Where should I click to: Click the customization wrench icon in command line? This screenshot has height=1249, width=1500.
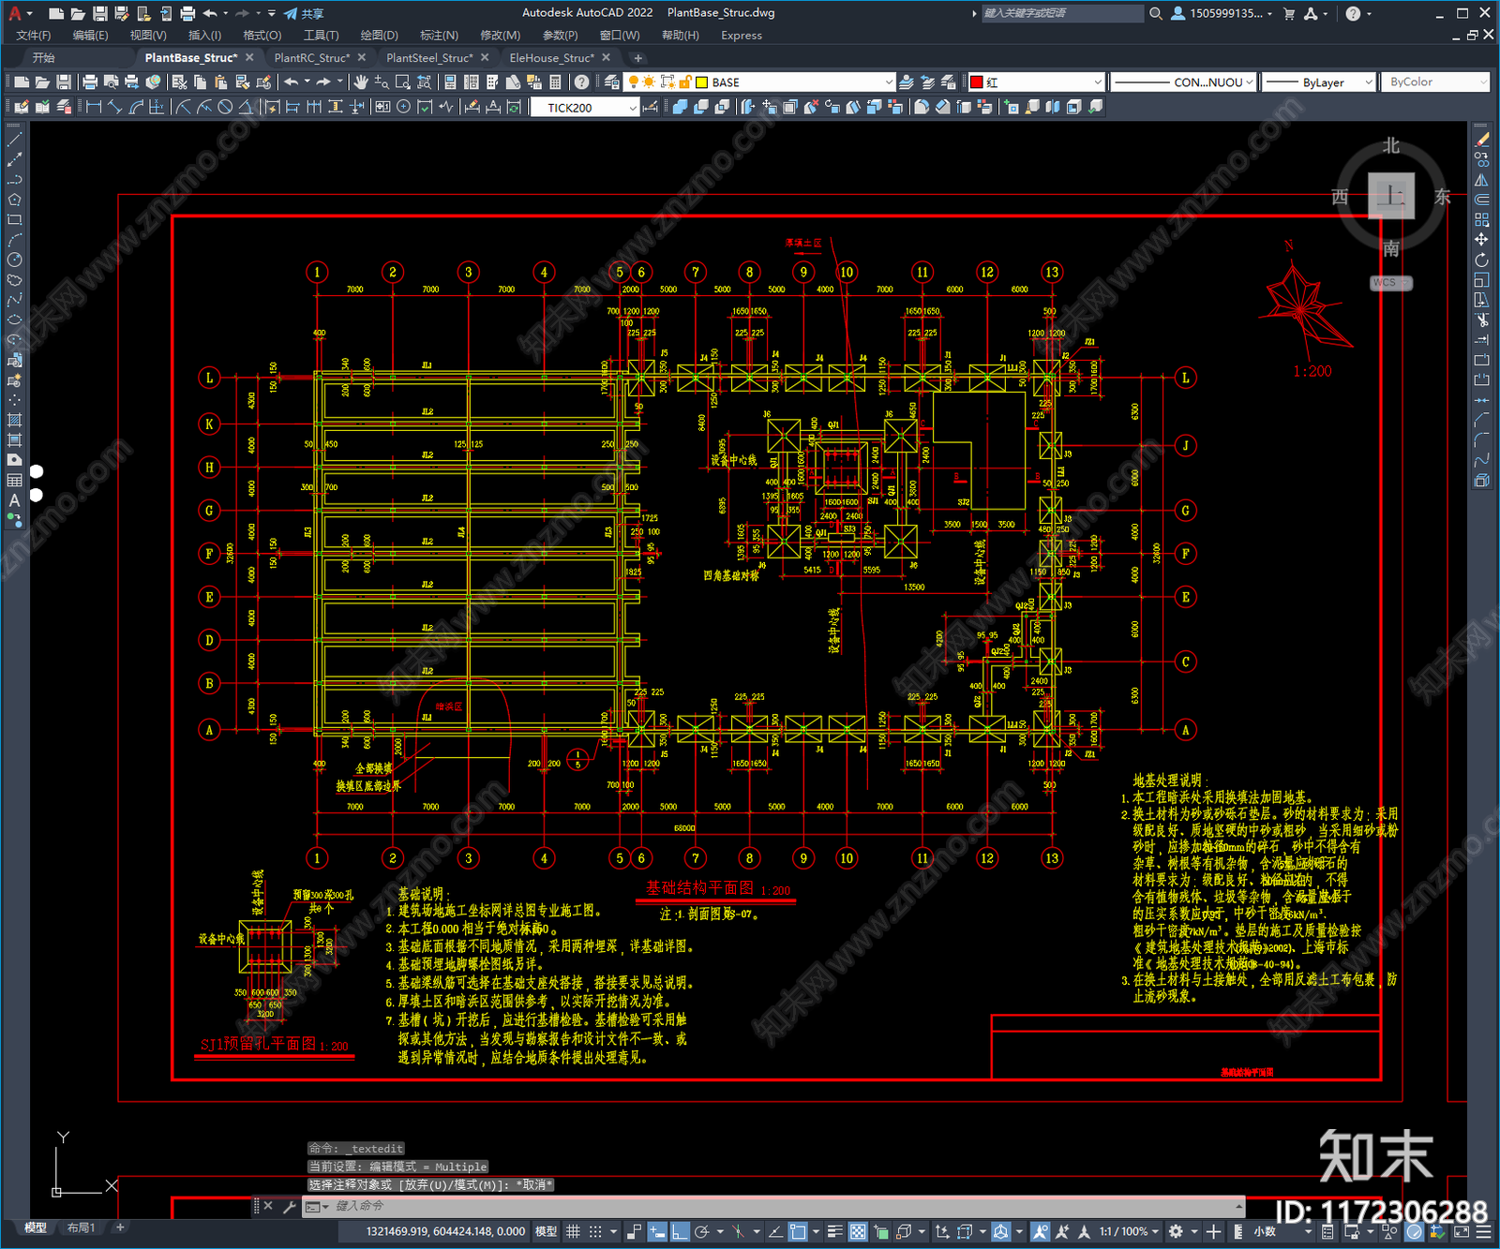(x=289, y=1206)
